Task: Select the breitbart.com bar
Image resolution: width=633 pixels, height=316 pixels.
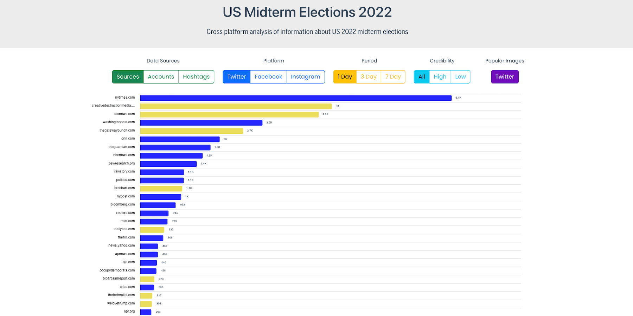Action: coord(162,188)
